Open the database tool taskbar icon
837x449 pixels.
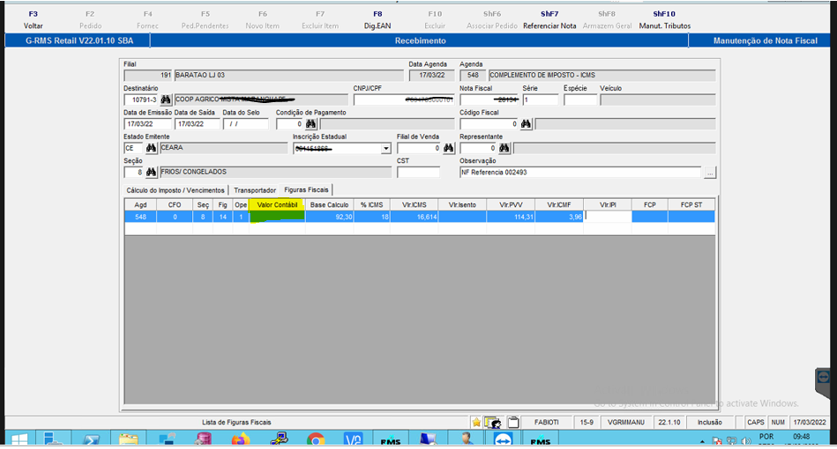click(x=203, y=440)
